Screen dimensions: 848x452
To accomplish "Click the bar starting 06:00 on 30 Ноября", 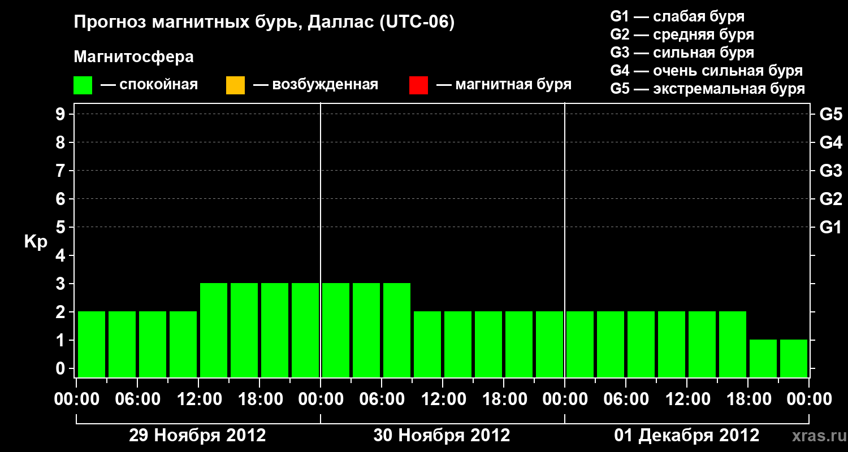I will (397, 330).
